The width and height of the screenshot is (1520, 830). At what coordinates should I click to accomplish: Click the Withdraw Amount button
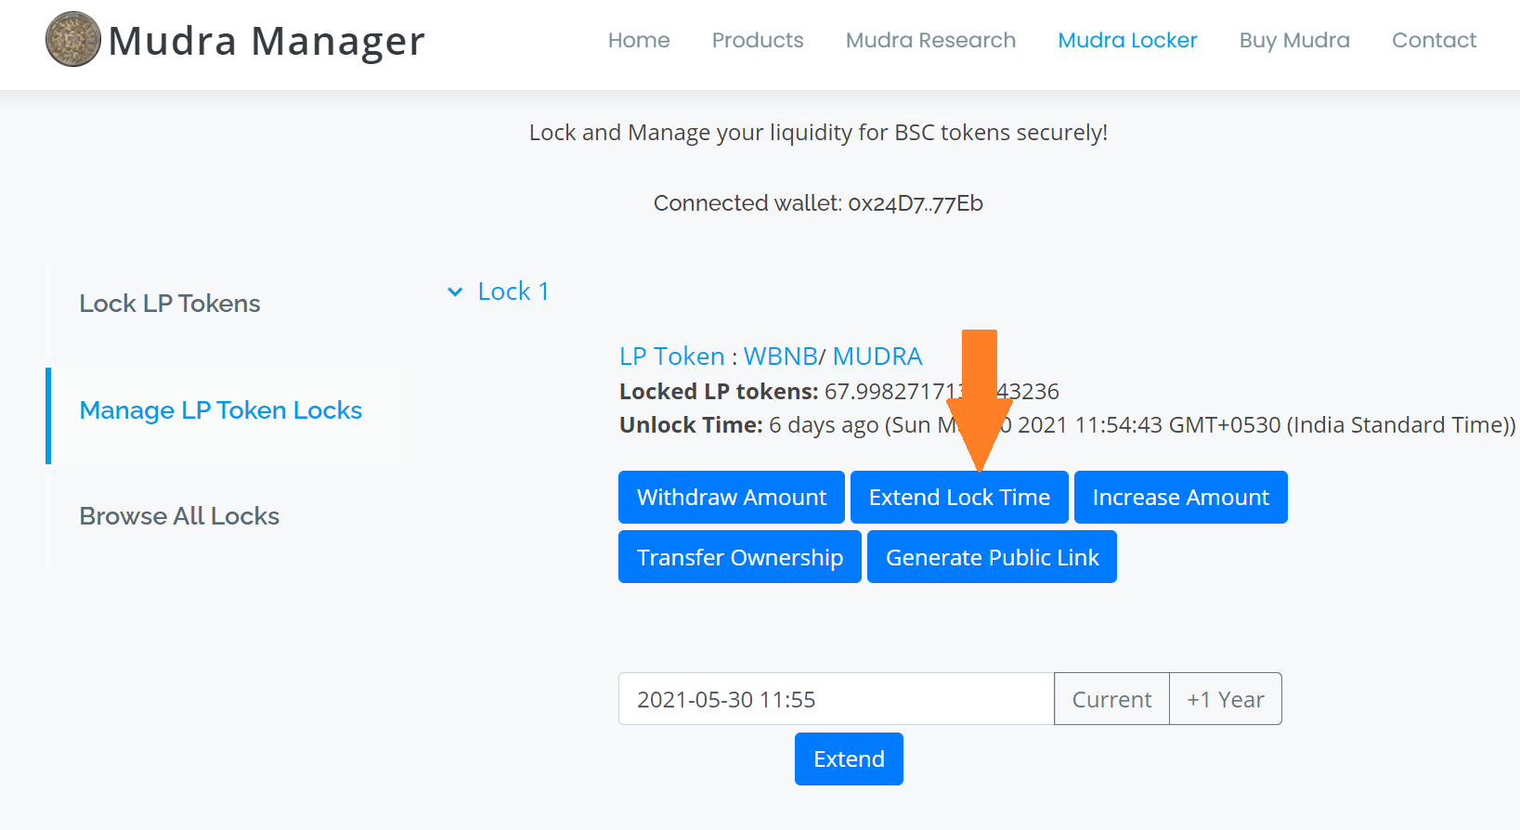click(732, 498)
